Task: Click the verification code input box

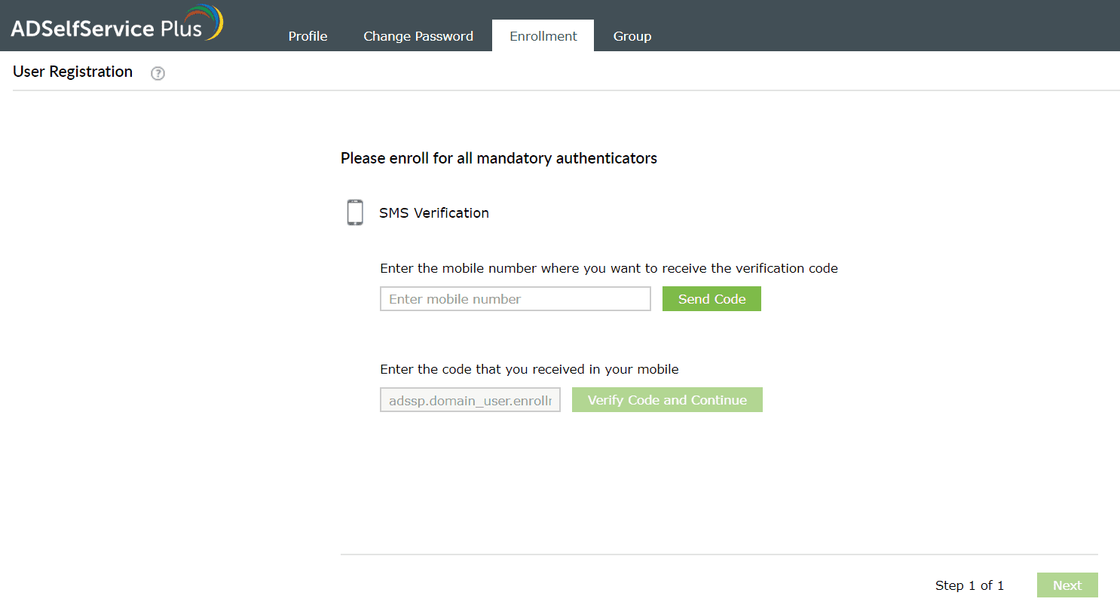Action: pyautogui.click(x=470, y=399)
